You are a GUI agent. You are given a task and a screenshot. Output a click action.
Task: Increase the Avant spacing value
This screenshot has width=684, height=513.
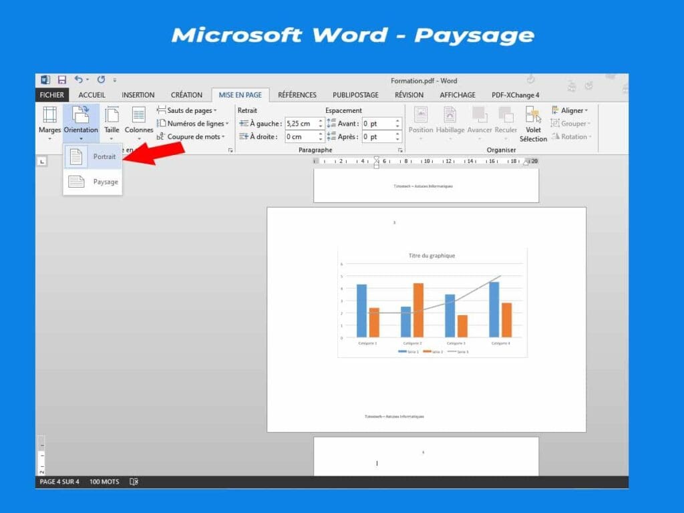coord(397,121)
